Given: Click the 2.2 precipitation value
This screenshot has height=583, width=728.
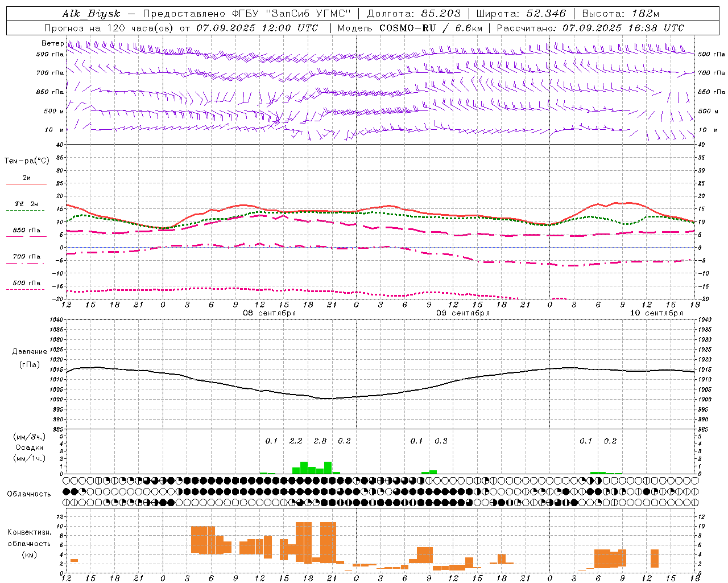Looking at the screenshot, I should [x=296, y=441].
